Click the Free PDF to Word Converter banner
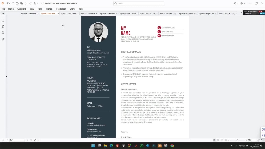265x149 pixels. click(x=254, y=12)
